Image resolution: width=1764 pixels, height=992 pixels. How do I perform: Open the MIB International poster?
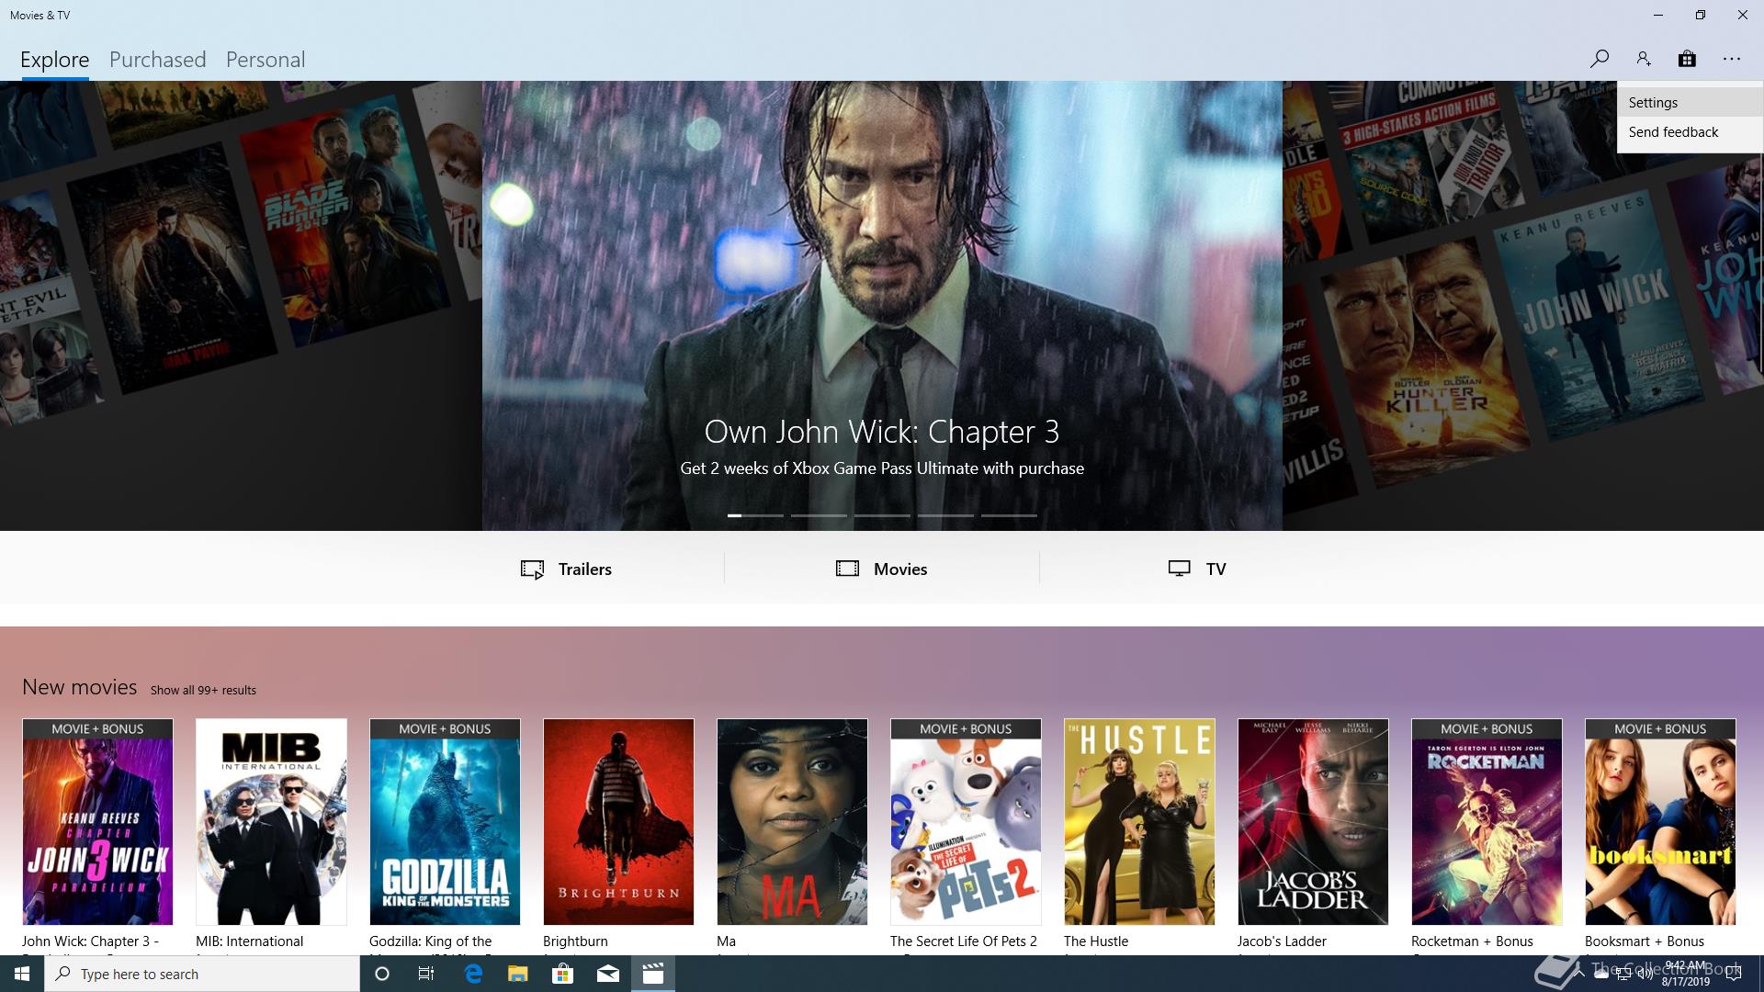[271, 822]
